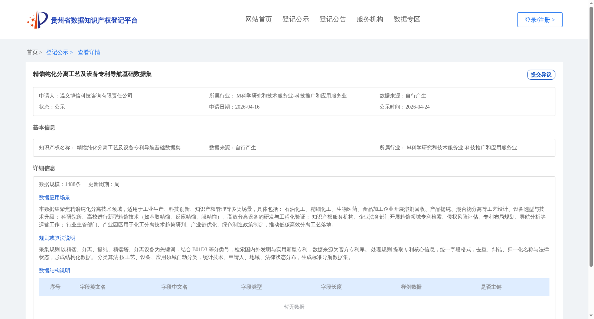This screenshot has height=319, width=594.
Task: Click the 是否主键 column header
Action: coord(491,287)
